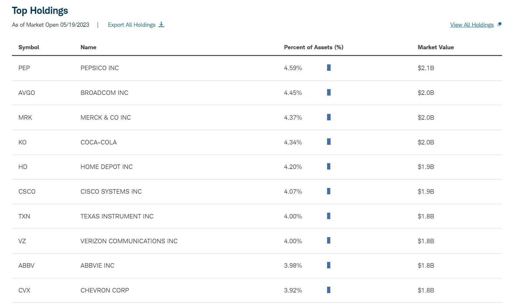
Task: Click the 4.00% value in the VZ row
Action: 293,241
